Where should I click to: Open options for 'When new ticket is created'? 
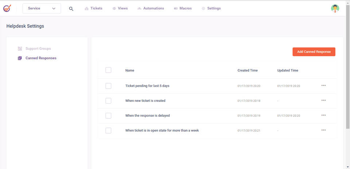[323, 100]
